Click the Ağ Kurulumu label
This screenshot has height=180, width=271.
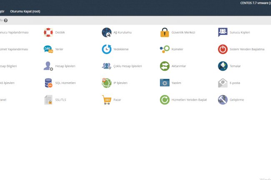[x=122, y=32]
